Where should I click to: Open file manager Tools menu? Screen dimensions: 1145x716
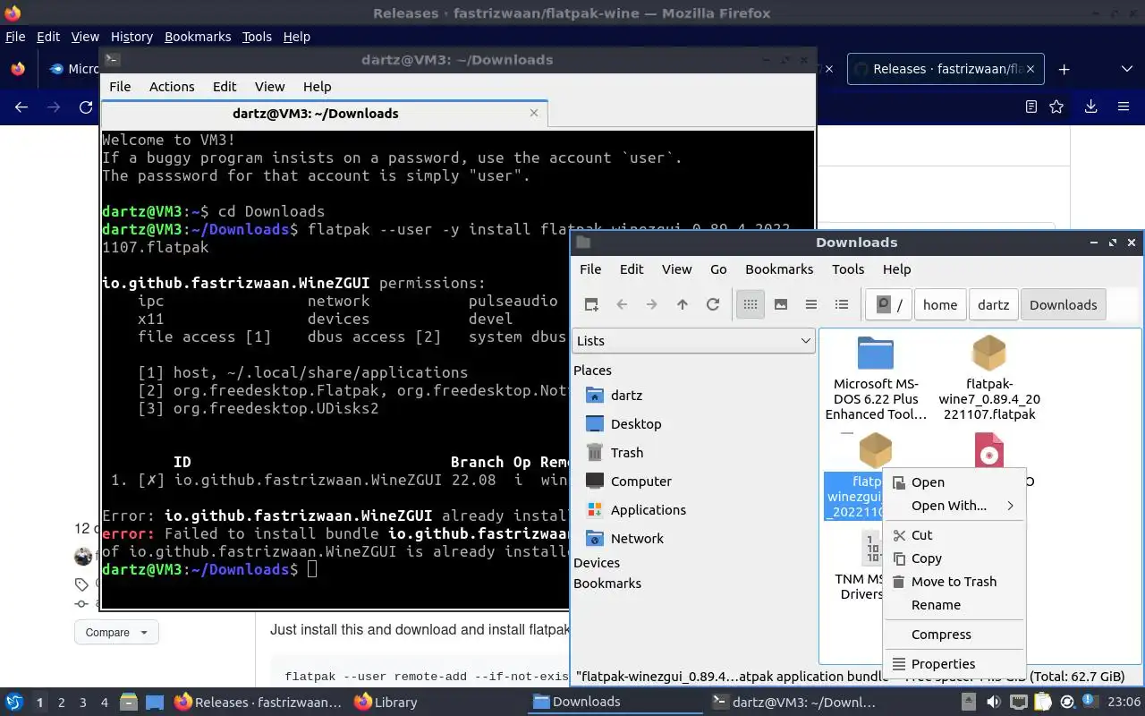click(848, 269)
